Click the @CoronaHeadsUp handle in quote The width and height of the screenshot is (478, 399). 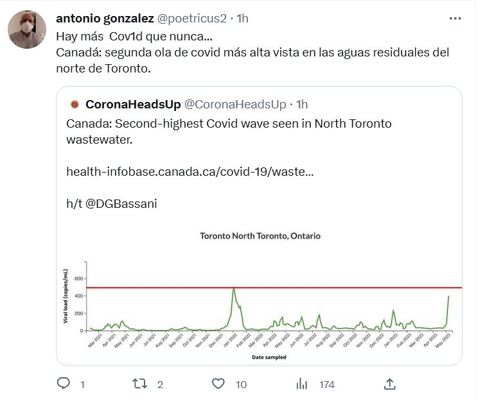click(x=235, y=104)
